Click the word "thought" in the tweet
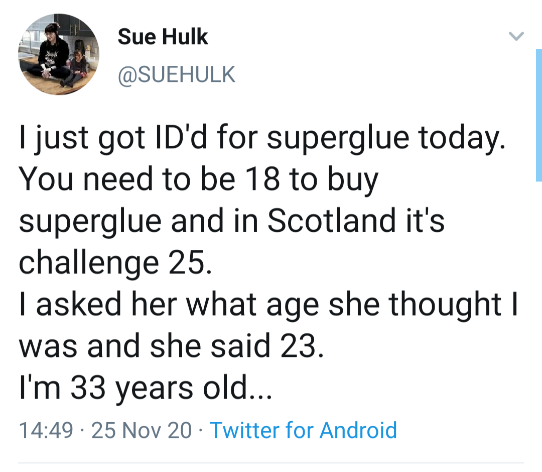This screenshot has height=472, width=542. coord(445,305)
